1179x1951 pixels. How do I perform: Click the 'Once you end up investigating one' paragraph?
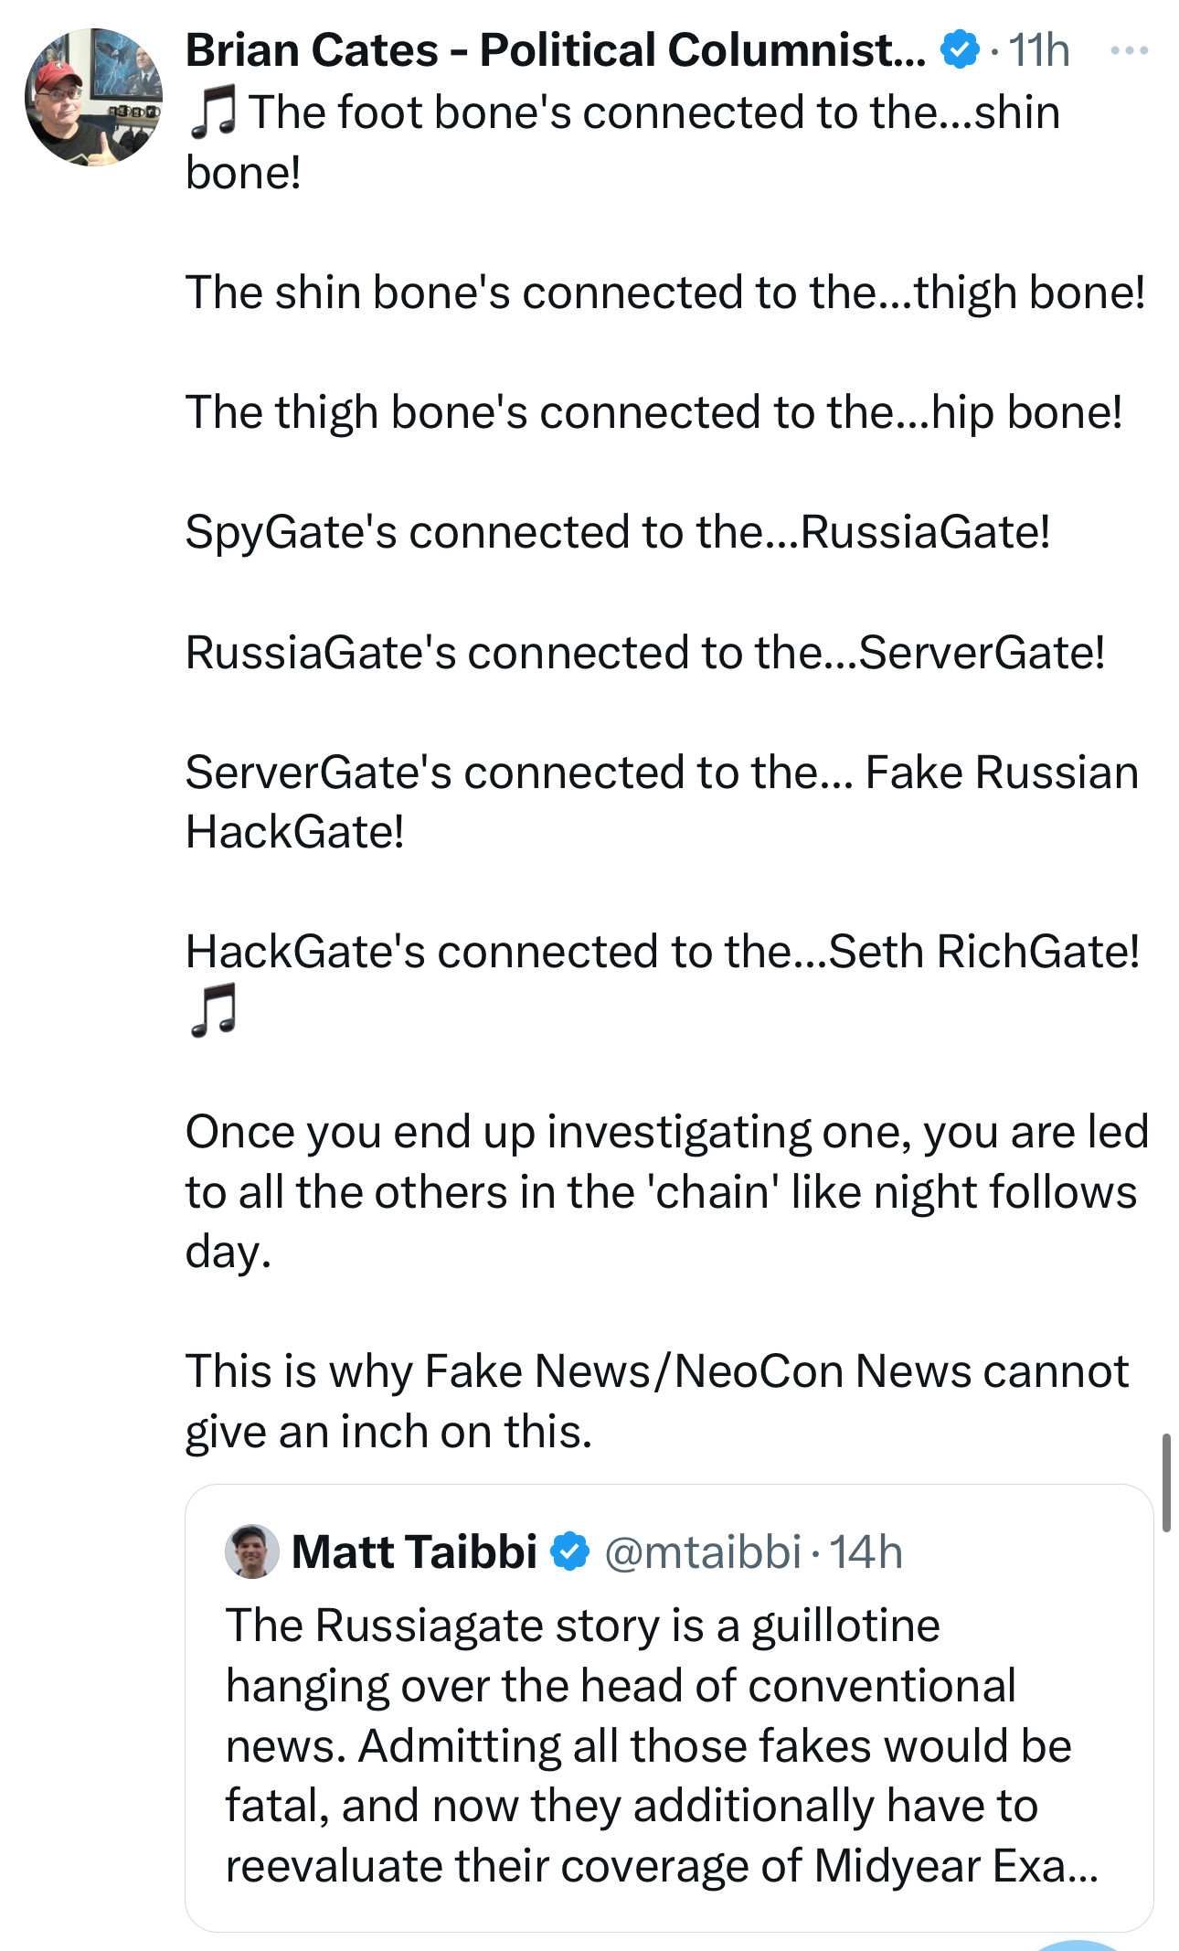point(665,1191)
